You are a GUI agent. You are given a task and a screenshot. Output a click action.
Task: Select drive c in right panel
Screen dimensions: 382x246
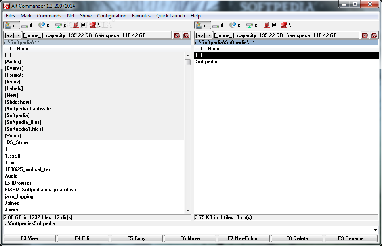click(203, 25)
